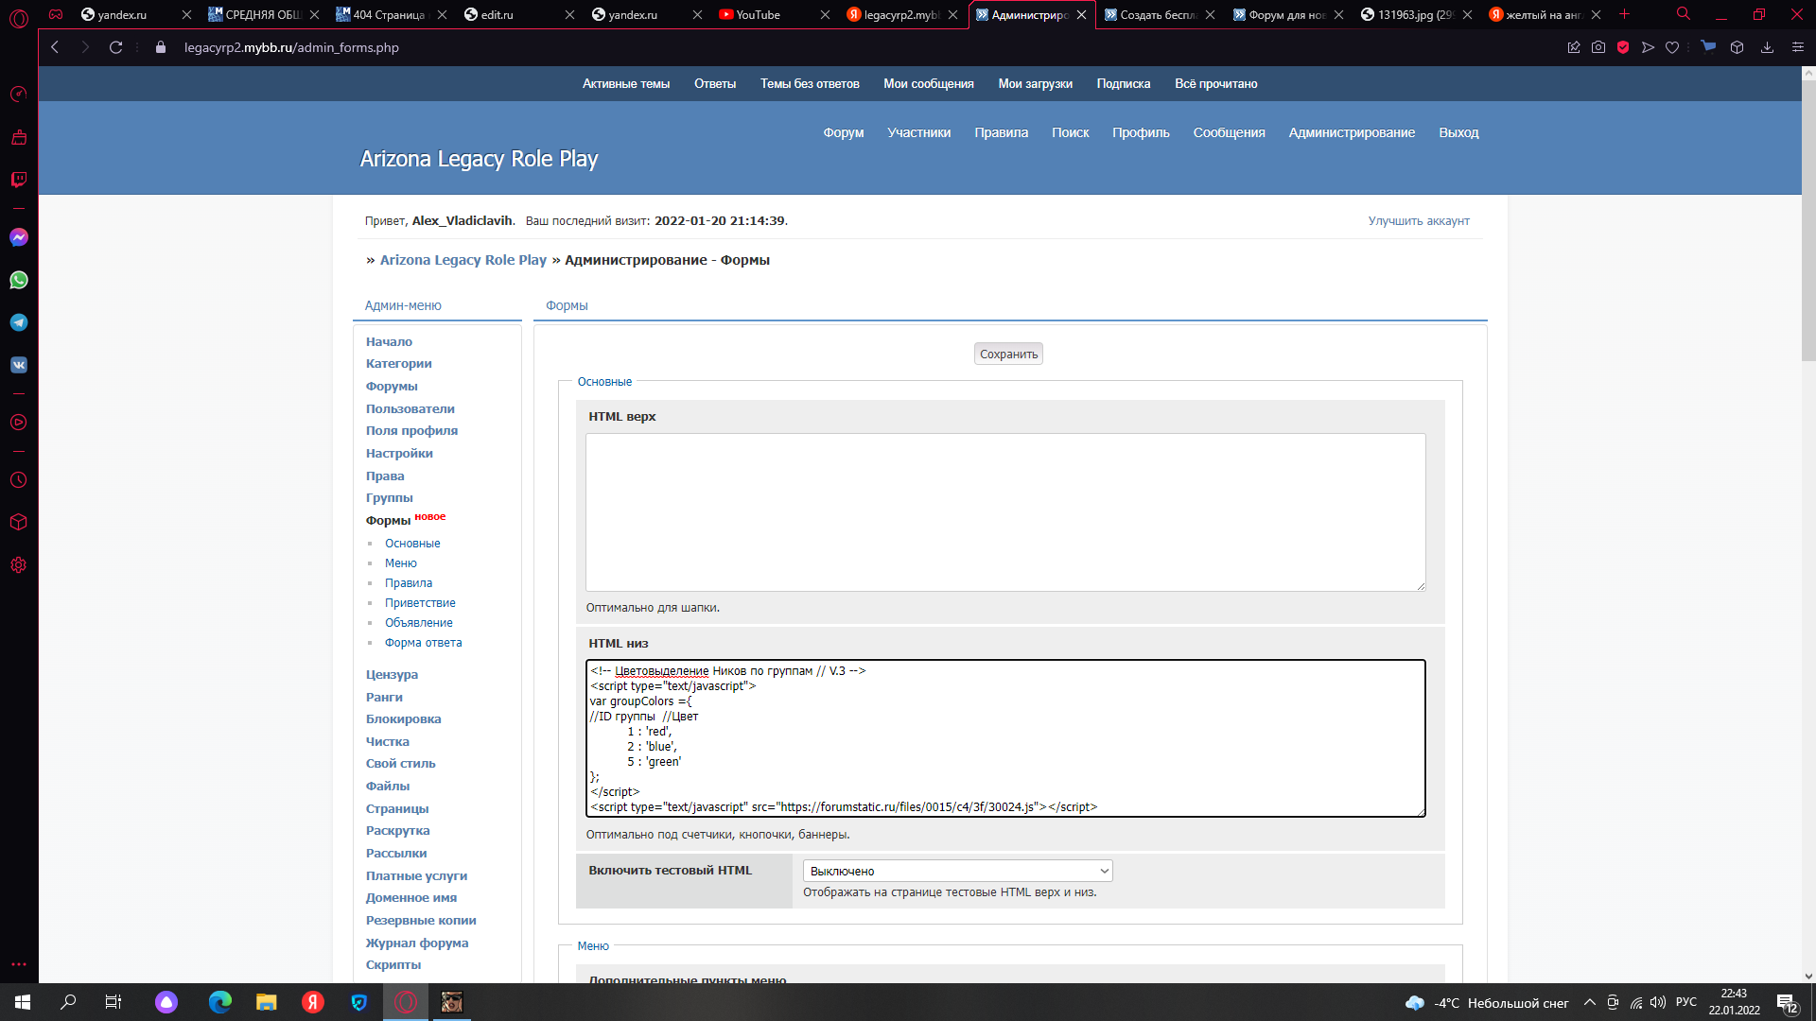The image size is (1816, 1021).
Task: Open downloads toolbar icon
Action: point(1767,47)
